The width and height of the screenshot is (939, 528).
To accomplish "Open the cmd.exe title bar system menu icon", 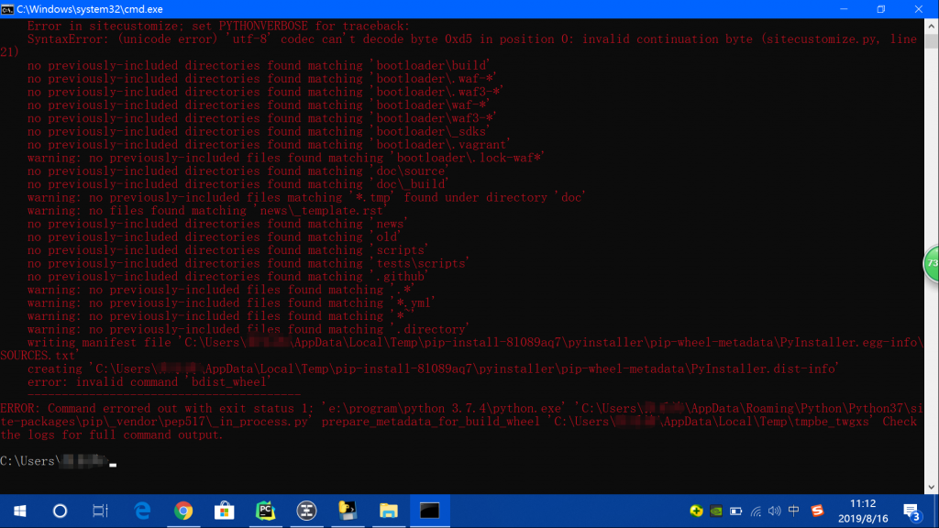I will (8, 8).
